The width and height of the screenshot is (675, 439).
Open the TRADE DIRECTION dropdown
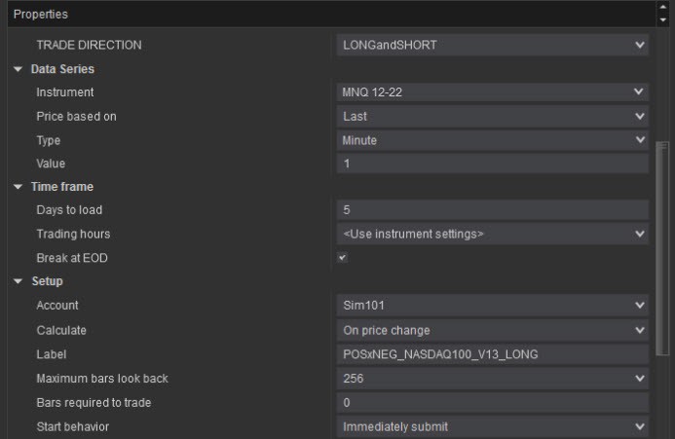[x=492, y=45]
